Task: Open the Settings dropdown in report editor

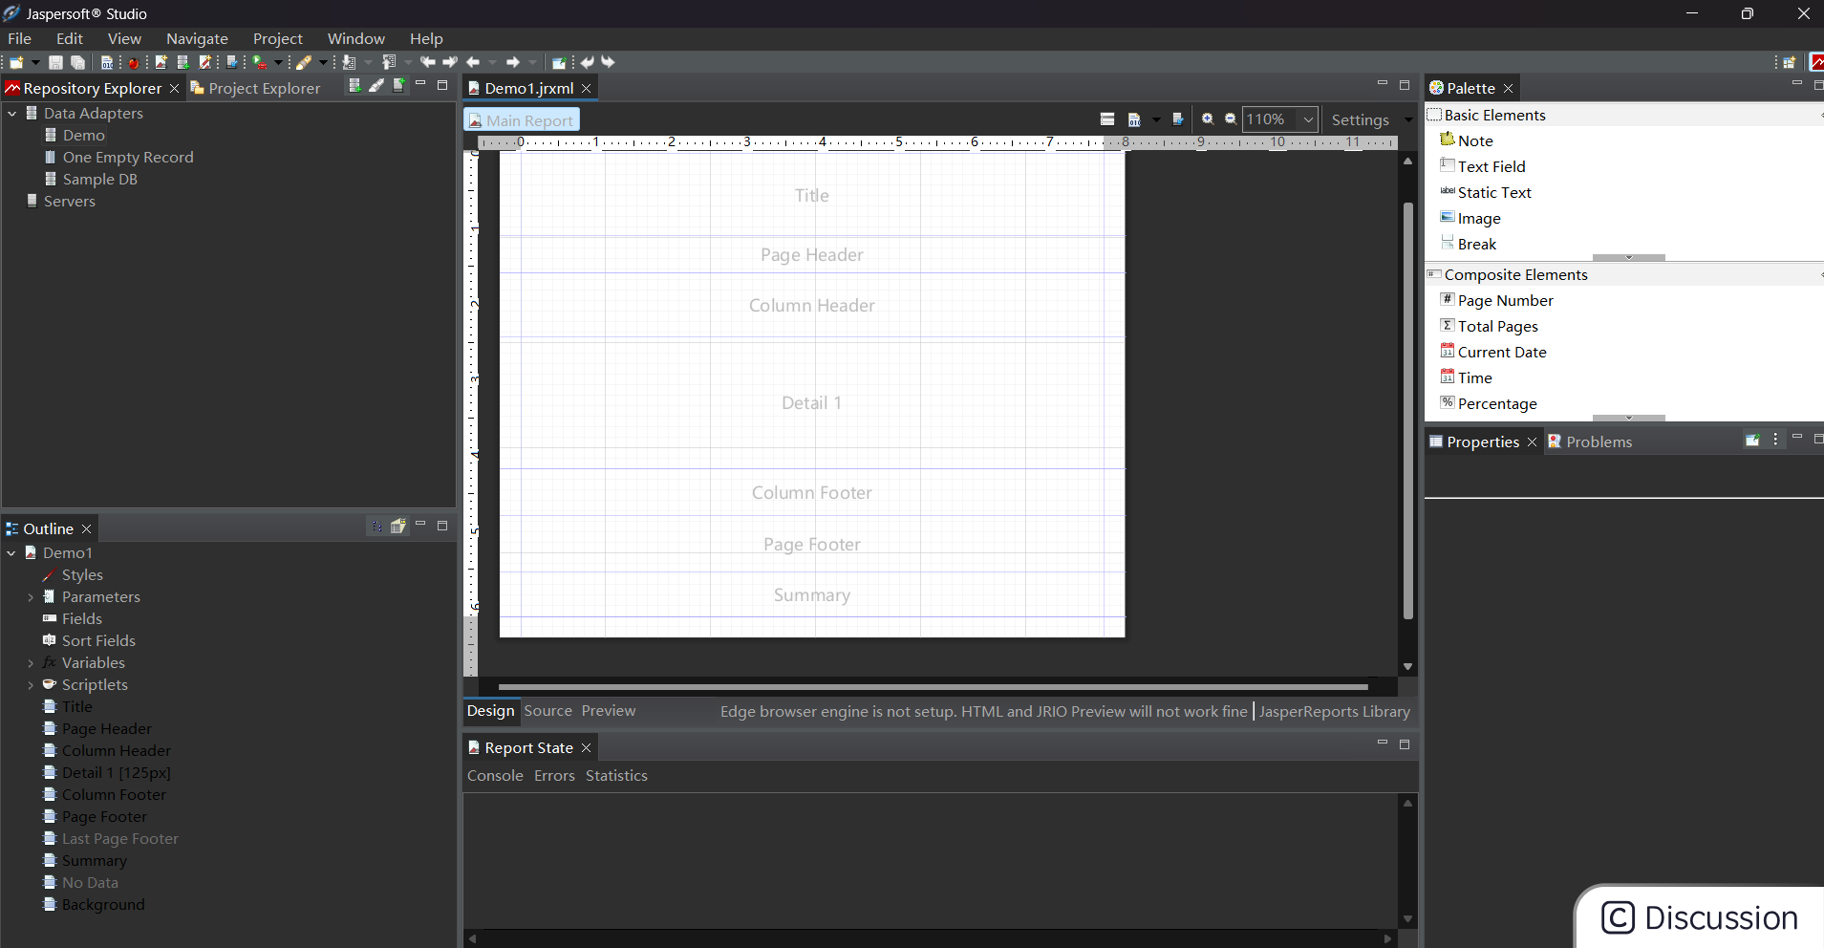Action: click(1408, 120)
